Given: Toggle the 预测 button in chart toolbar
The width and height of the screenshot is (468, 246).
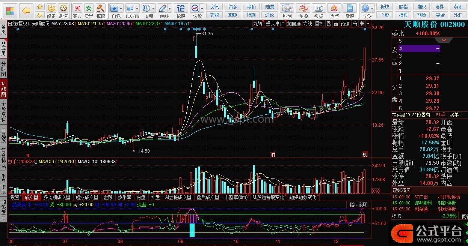Looking at the screenshot, I should click(x=345, y=23).
